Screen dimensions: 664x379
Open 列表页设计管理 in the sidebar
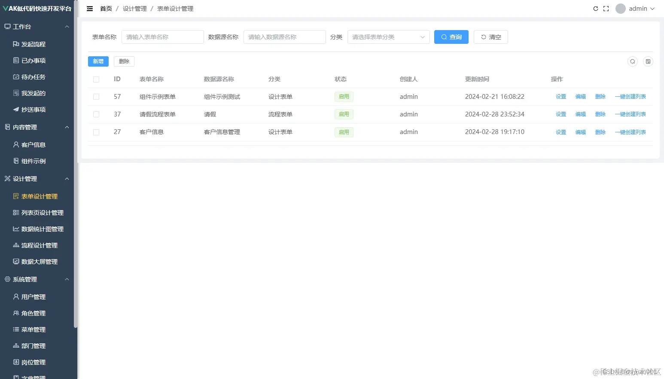40,212
